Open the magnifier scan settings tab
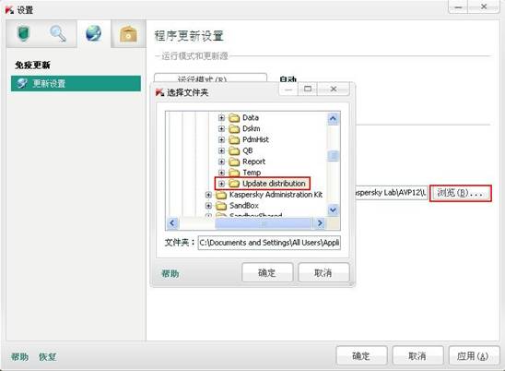The height and width of the screenshot is (371, 505). [58, 34]
